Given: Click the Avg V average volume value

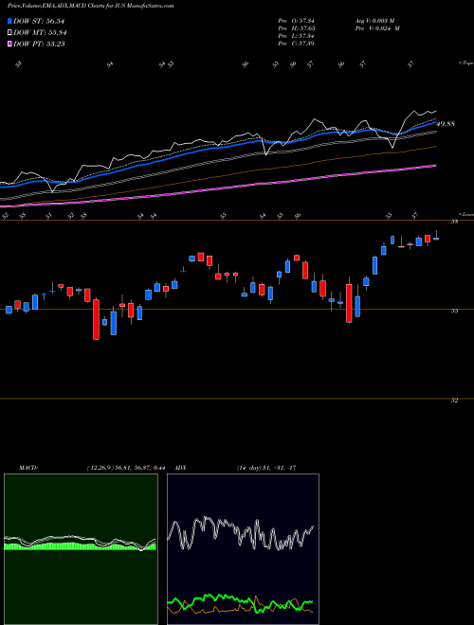Looking at the screenshot, I should coord(374,21).
